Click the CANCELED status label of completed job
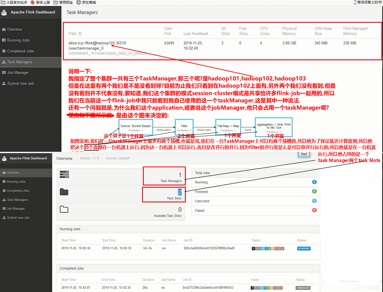 coord(303,288)
